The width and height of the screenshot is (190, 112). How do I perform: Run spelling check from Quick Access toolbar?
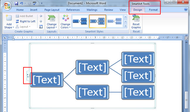[x=35, y=3]
